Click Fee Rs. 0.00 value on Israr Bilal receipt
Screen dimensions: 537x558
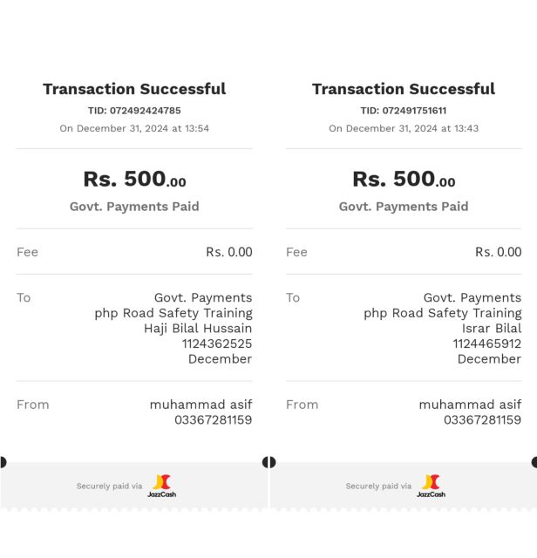499,252
